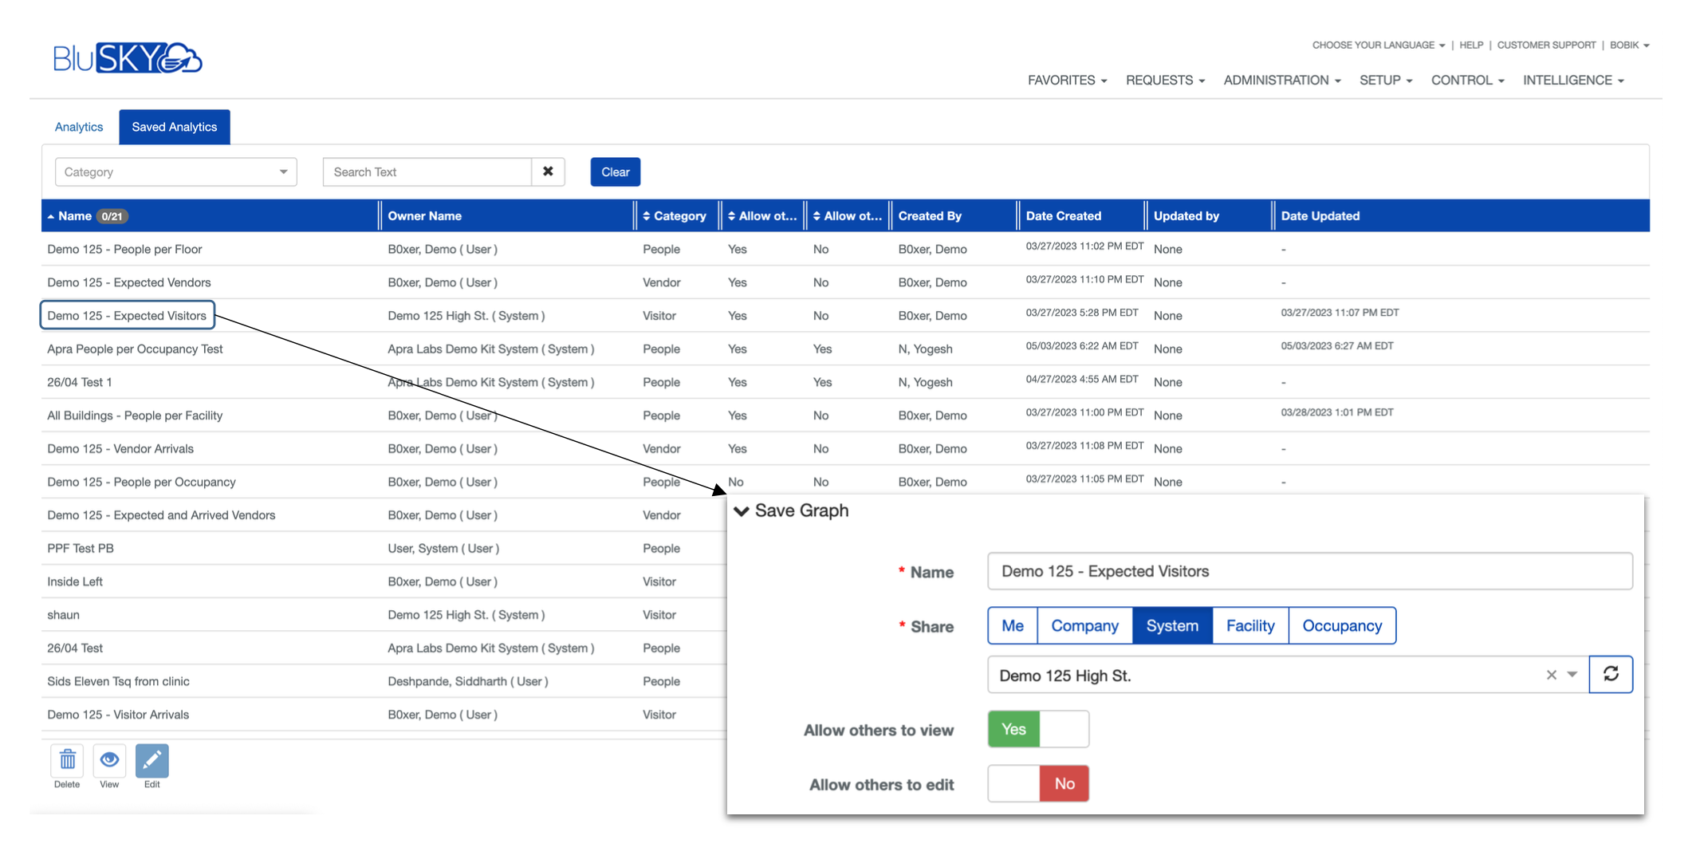Toggle Allow others to view to No

[x=1064, y=728]
